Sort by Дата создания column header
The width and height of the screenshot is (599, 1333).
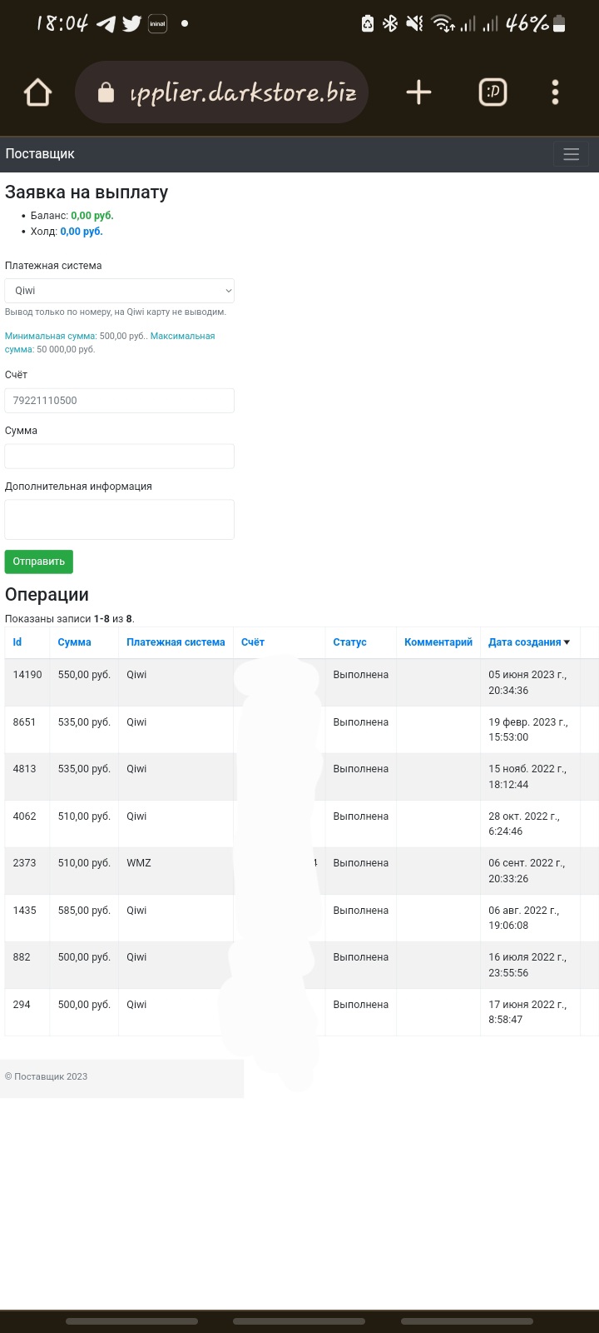point(525,642)
